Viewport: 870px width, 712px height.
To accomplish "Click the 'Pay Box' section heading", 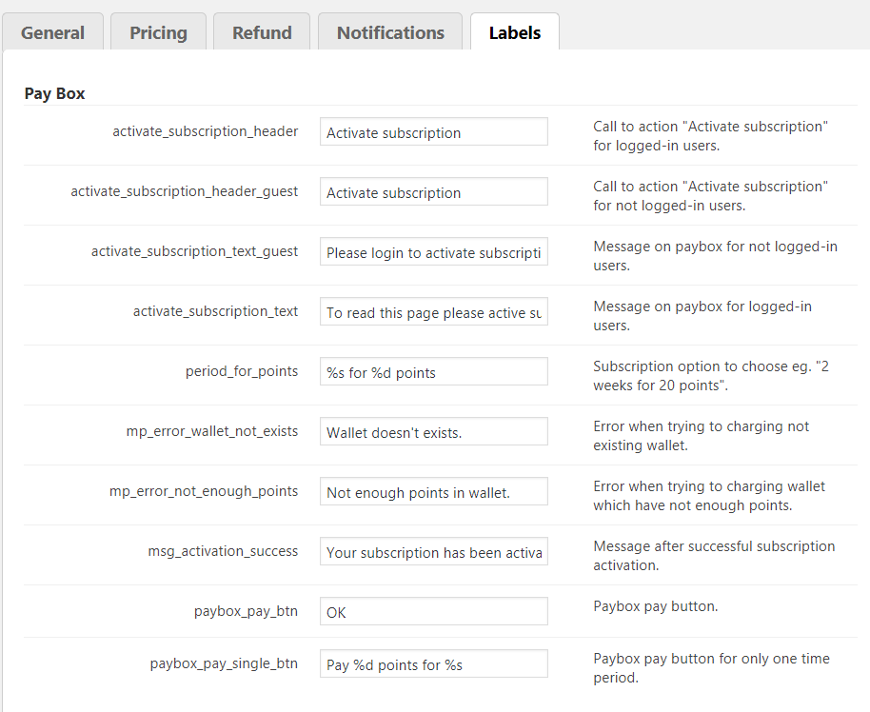I will coord(54,93).
